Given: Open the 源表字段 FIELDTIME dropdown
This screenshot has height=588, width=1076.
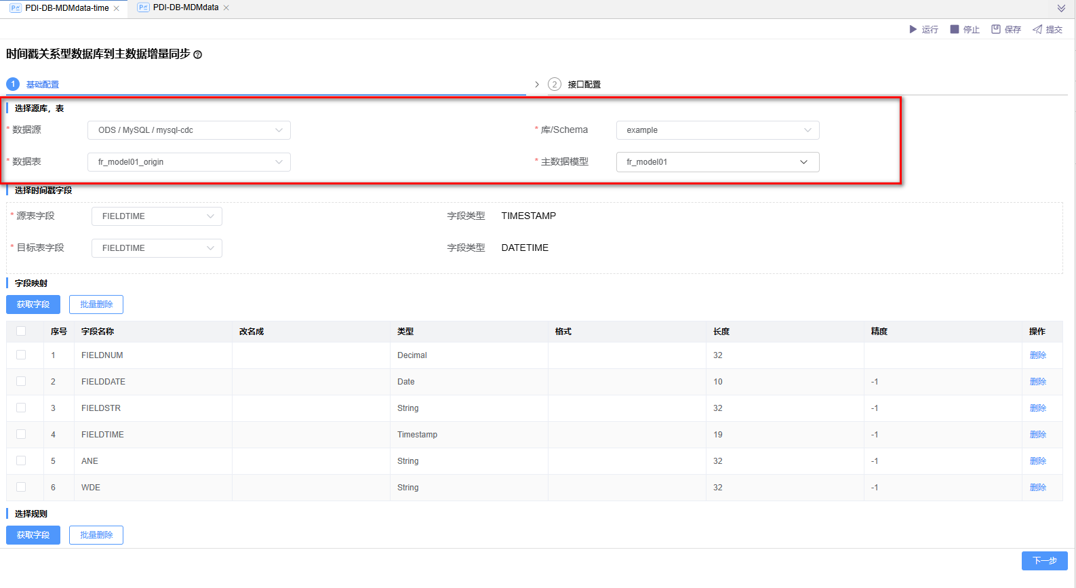Looking at the screenshot, I should [157, 216].
